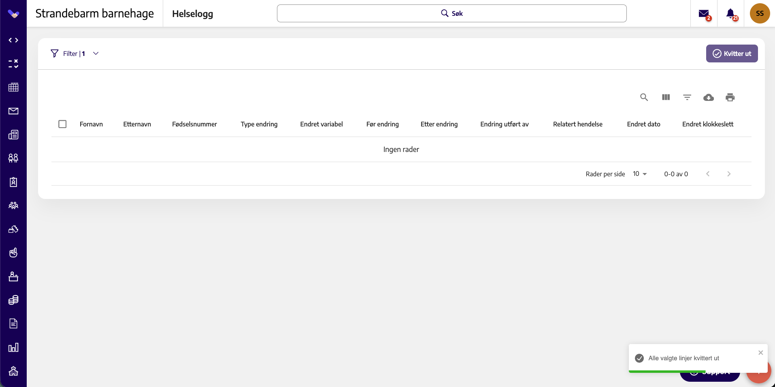Expand the Filter dropdown chevron
The height and width of the screenshot is (387, 775).
tap(96, 53)
